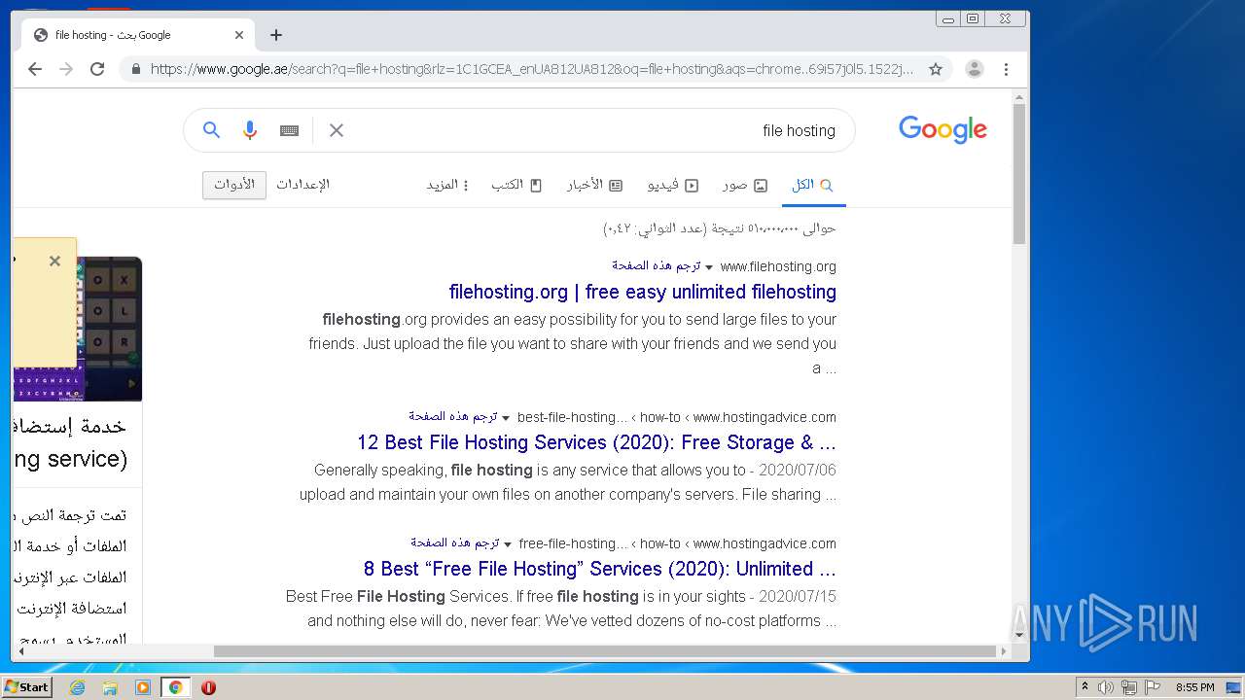Switch to the الكتب (Books) tab
This screenshot has height=700, width=1245.
click(516, 185)
